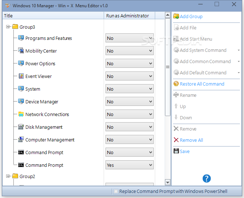244x198 pixels.
Task: Enable Replace Command Prompt with Windows PowerShell
Action: tap(116, 191)
